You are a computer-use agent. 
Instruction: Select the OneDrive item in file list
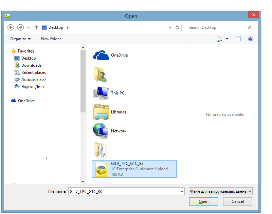110,55
